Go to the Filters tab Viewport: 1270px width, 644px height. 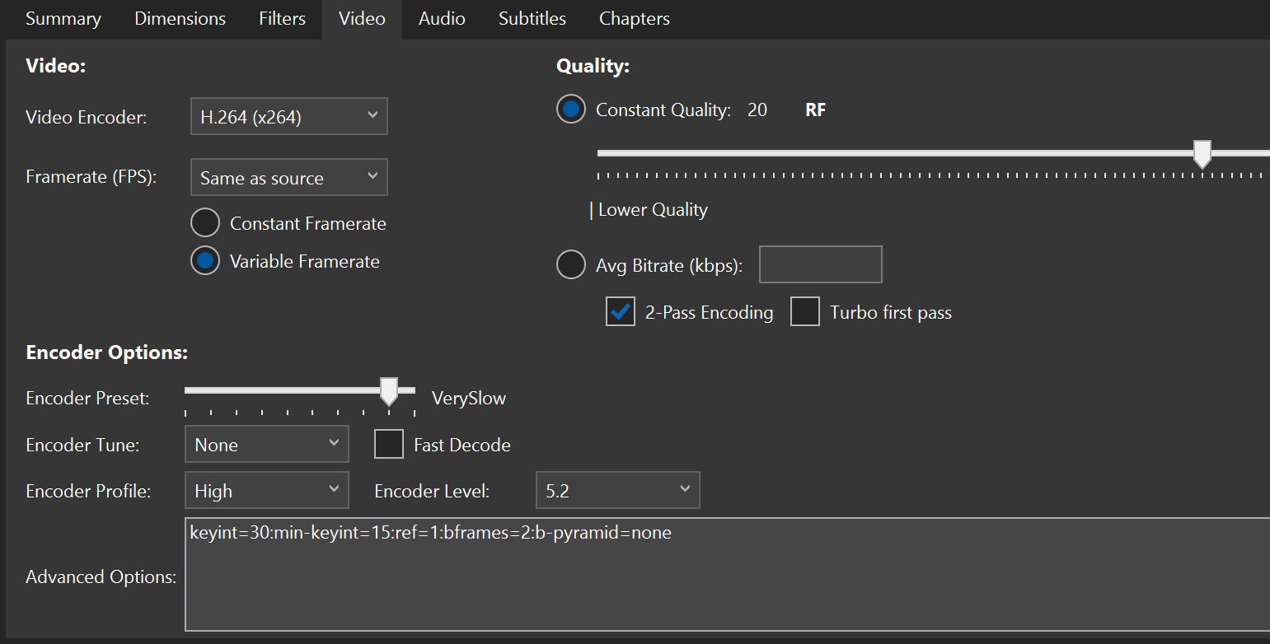click(x=282, y=19)
